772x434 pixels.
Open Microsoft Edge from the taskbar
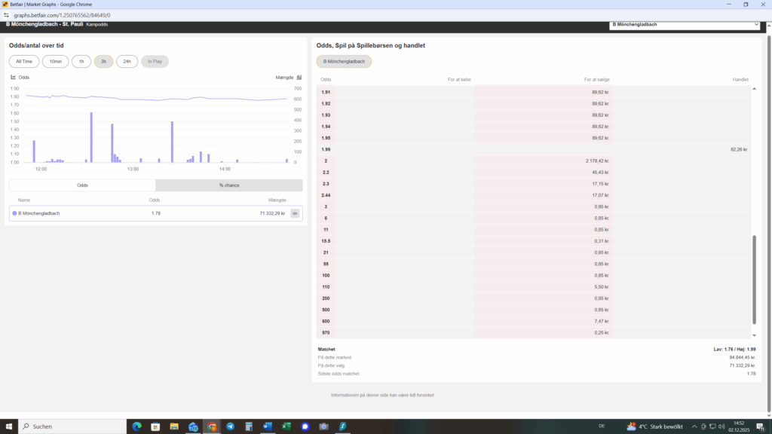(136, 426)
